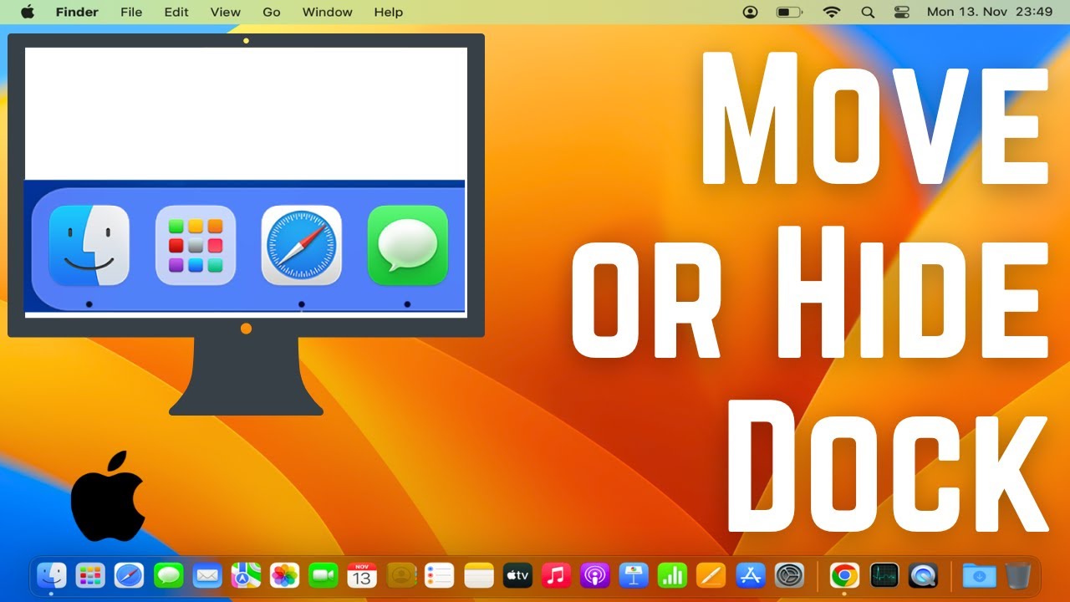Launch the Apple TV app

[517, 575]
